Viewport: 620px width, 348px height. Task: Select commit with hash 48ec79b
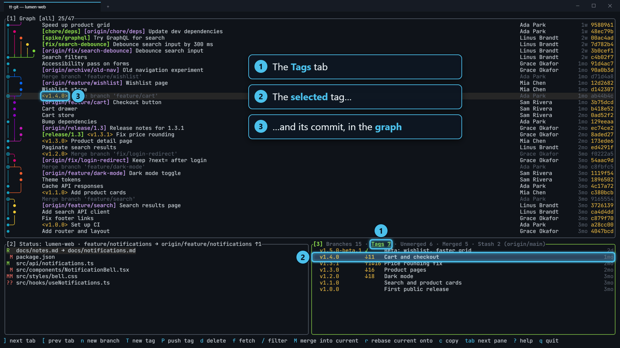click(310, 32)
